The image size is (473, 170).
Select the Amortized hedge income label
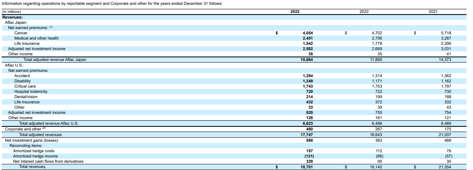36,156
